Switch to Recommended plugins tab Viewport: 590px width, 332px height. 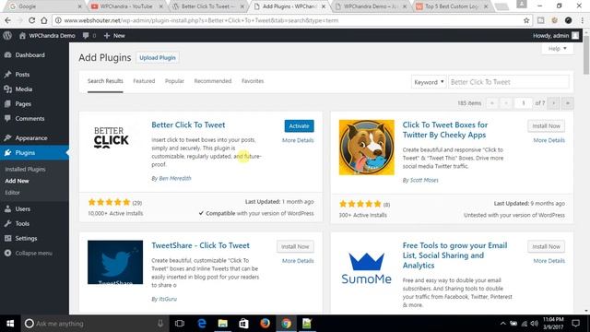click(x=213, y=81)
